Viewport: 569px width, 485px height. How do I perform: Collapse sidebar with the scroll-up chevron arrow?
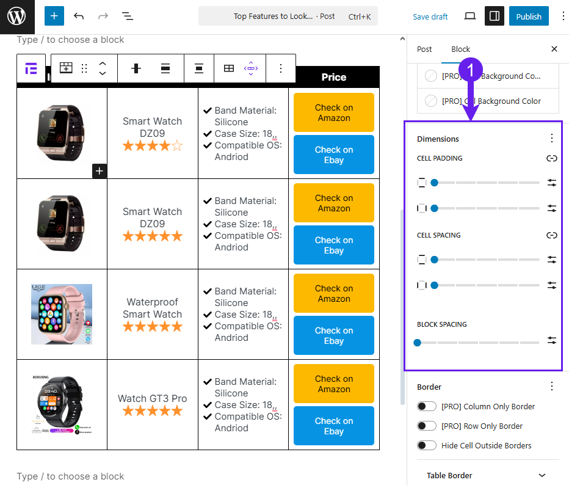coord(402,39)
